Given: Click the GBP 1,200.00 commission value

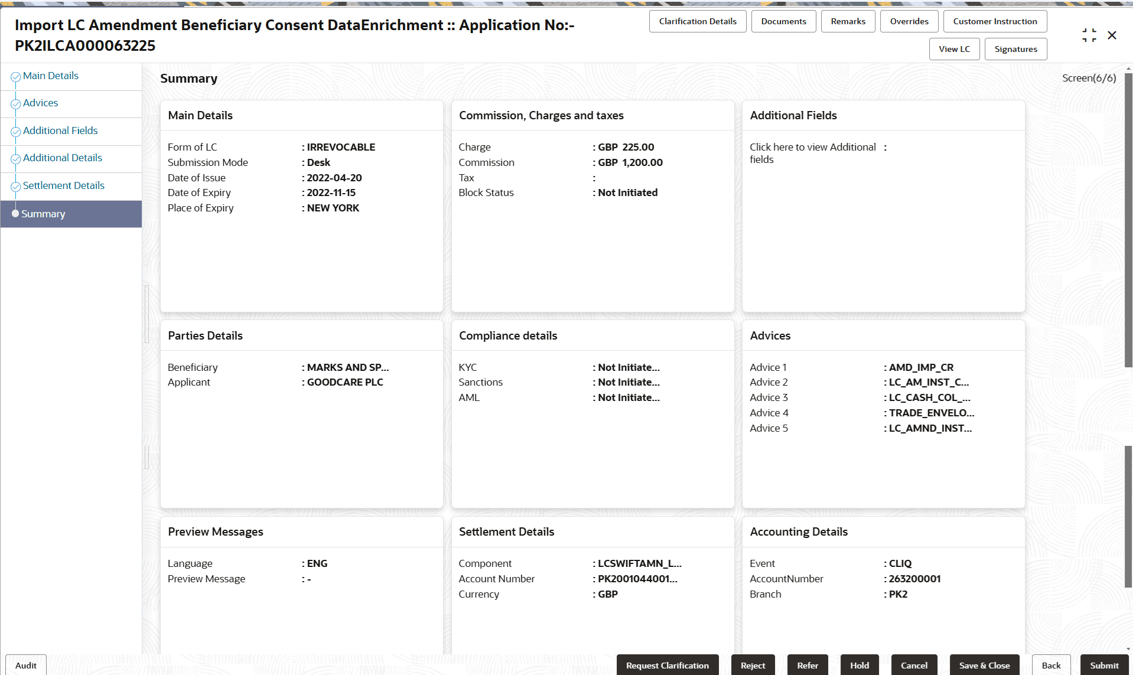Looking at the screenshot, I should [x=630, y=162].
